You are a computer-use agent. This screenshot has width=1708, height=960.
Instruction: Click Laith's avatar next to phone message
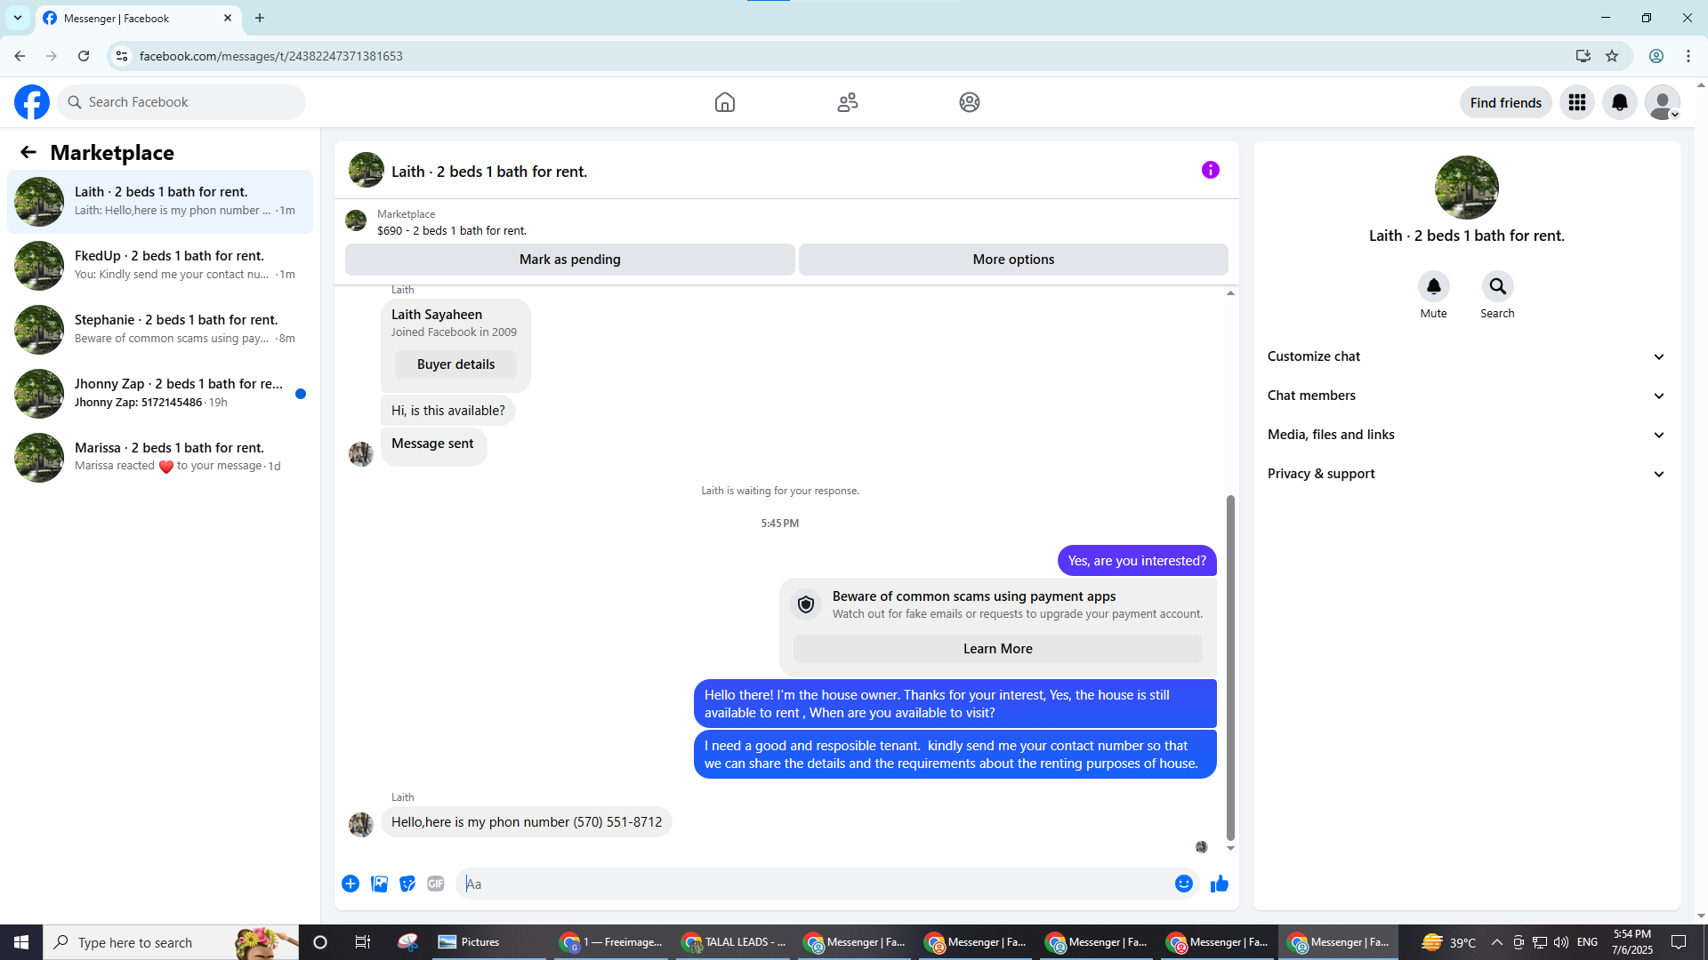pos(361,825)
